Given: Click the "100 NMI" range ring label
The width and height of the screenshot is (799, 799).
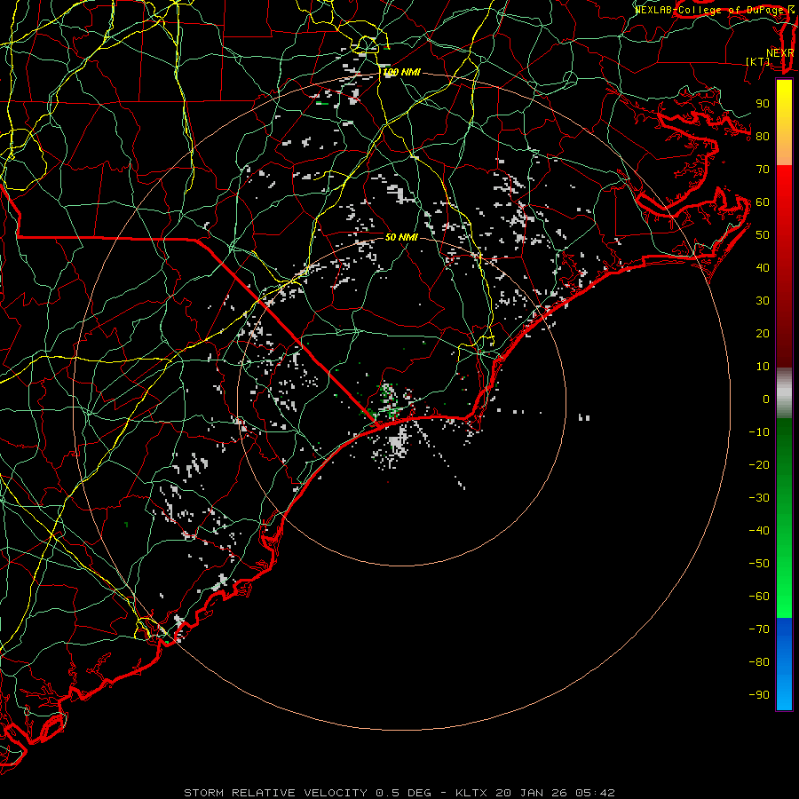Looking at the screenshot, I should [401, 73].
